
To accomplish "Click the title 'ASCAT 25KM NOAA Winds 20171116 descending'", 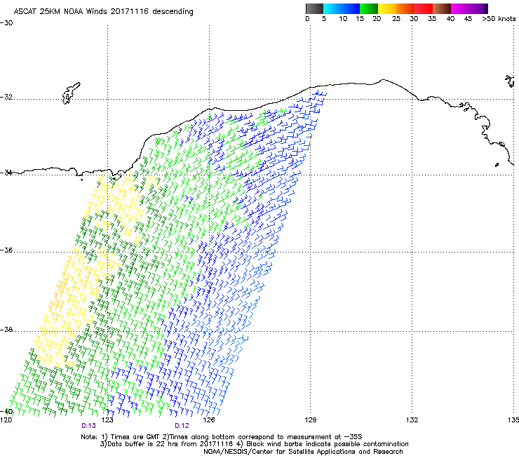I will pyautogui.click(x=103, y=12).
